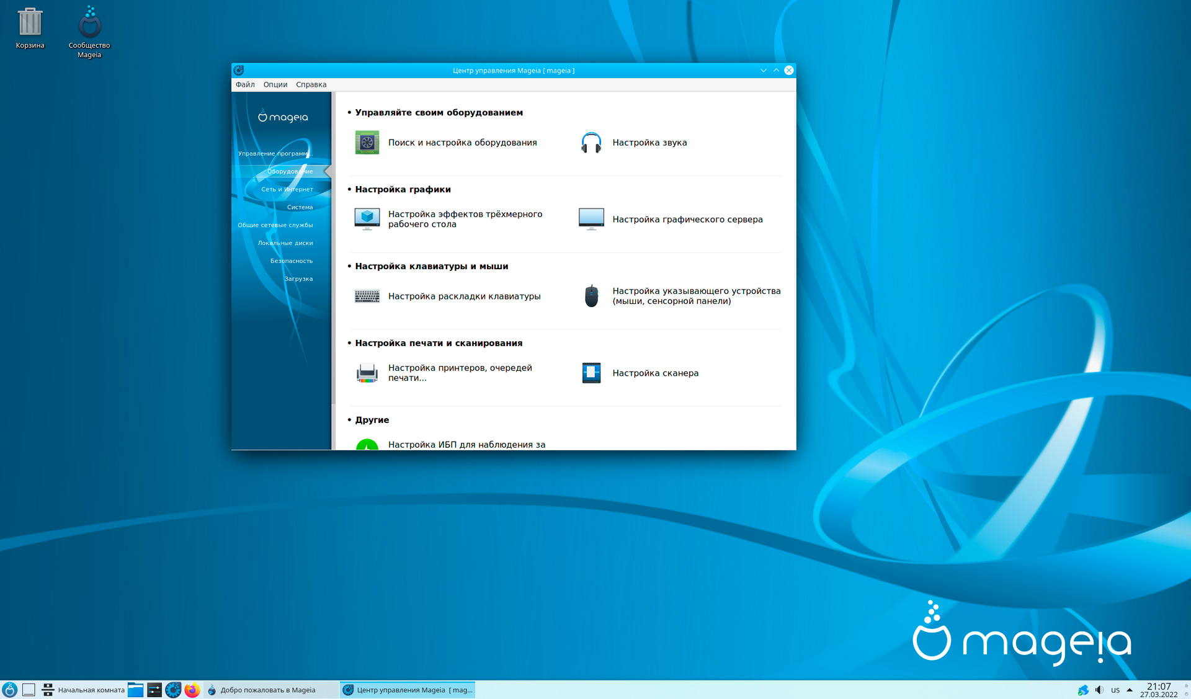Click the headphones sound configuration icon
Image resolution: width=1191 pixels, height=699 pixels.
click(x=591, y=143)
